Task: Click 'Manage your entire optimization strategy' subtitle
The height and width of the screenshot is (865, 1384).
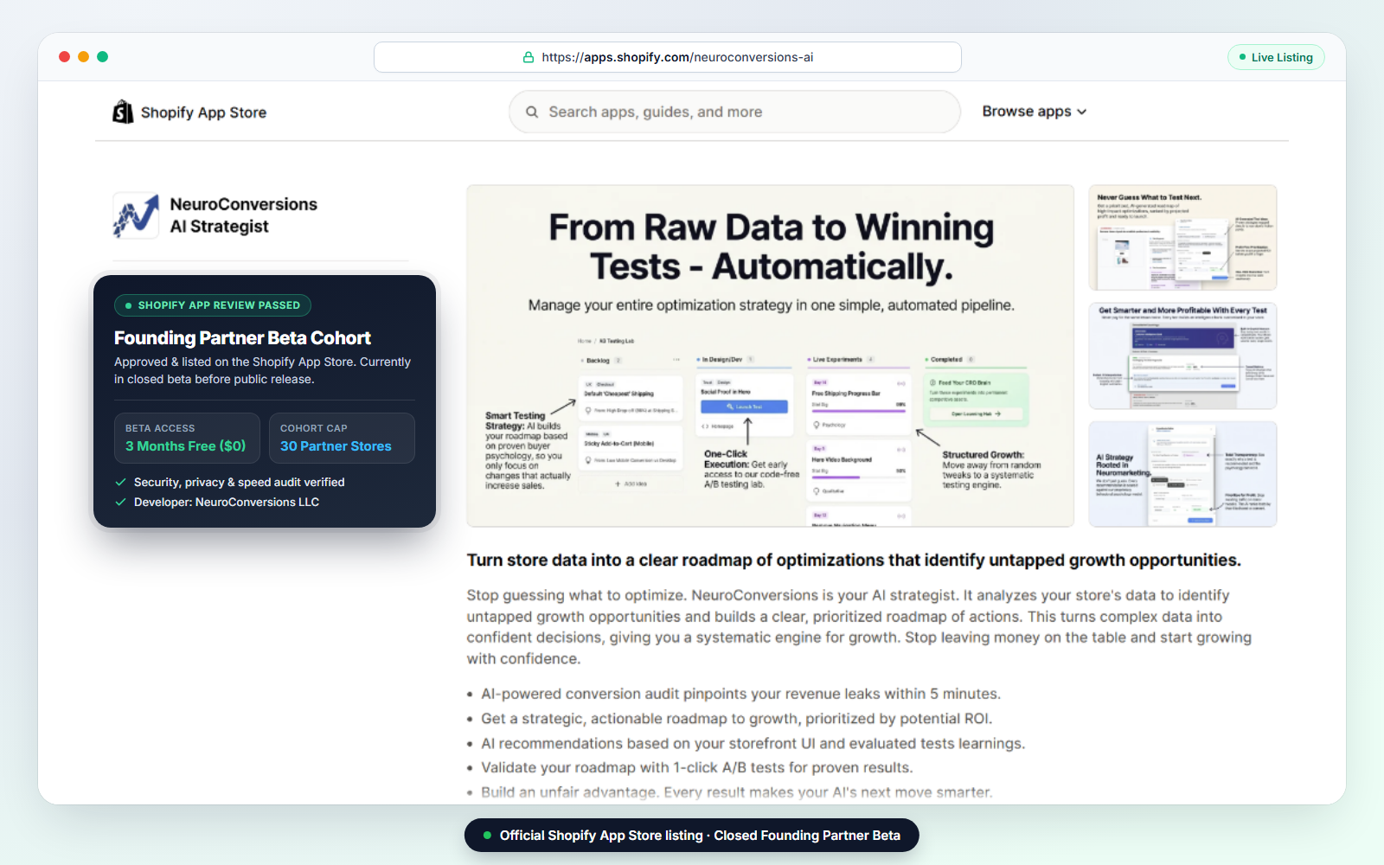Action: point(771,305)
